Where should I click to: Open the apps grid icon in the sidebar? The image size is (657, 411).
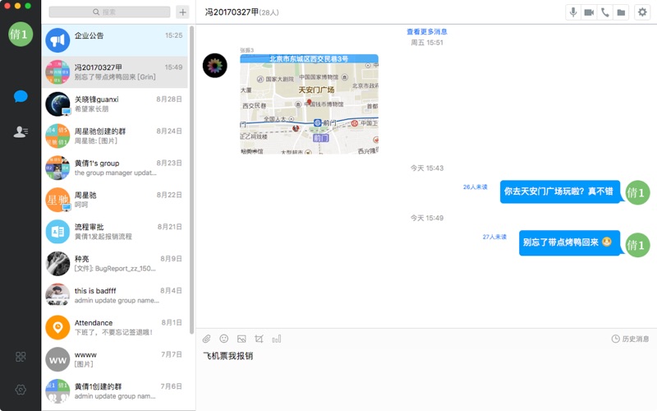[x=21, y=357]
